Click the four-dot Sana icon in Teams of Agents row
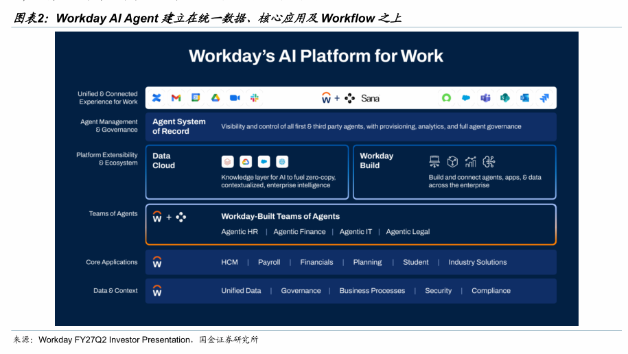 pos(181,217)
